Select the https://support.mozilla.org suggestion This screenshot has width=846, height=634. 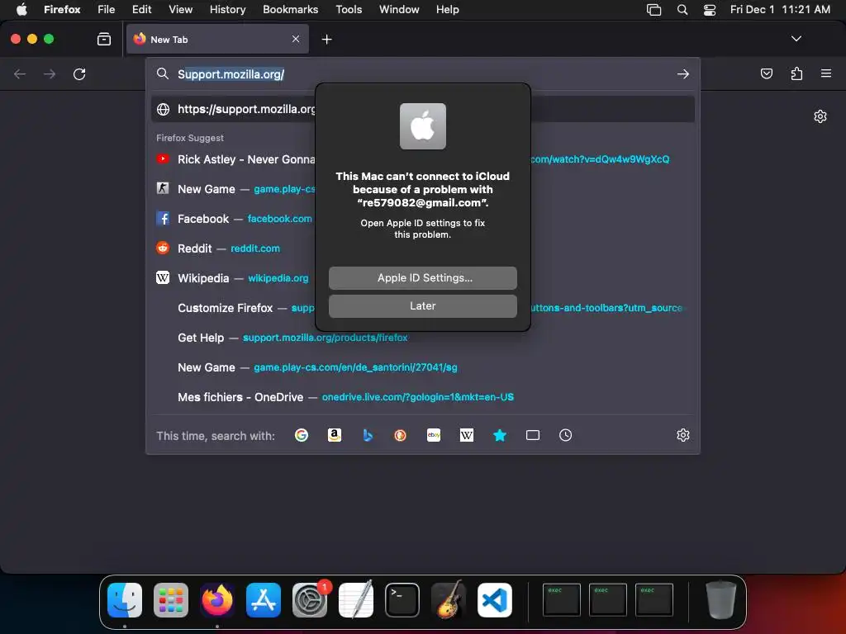coord(422,109)
